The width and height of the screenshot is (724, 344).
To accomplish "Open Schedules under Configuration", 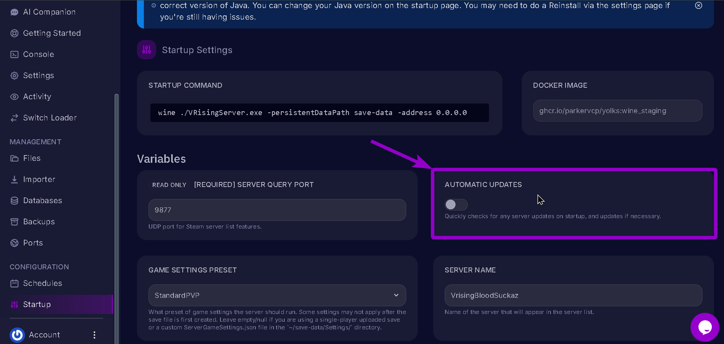I will (42, 283).
